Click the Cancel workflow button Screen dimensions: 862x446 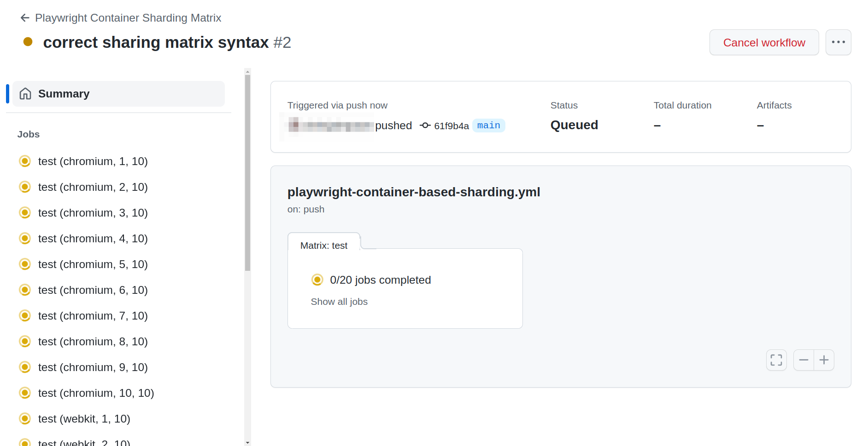point(764,42)
